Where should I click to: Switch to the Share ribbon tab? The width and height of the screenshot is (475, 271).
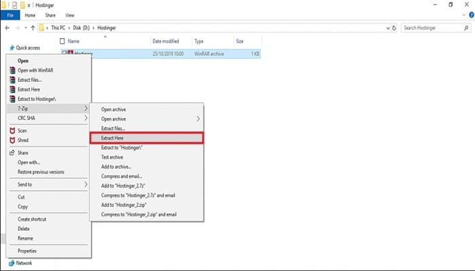click(x=50, y=15)
